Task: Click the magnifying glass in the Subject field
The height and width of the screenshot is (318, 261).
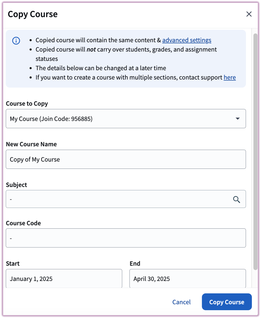Action: (x=236, y=199)
